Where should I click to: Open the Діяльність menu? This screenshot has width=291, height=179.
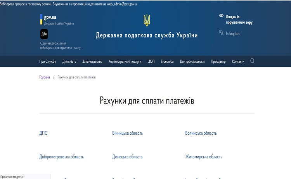point(69,61)
